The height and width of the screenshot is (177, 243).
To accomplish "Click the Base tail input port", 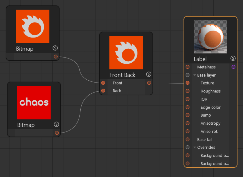I will point(188,139).
